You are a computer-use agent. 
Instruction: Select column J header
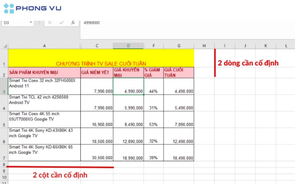coord(245,46)
